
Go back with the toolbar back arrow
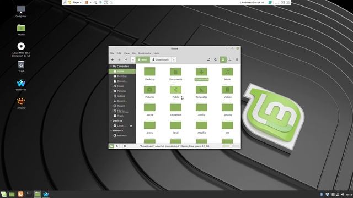point(113,59)
